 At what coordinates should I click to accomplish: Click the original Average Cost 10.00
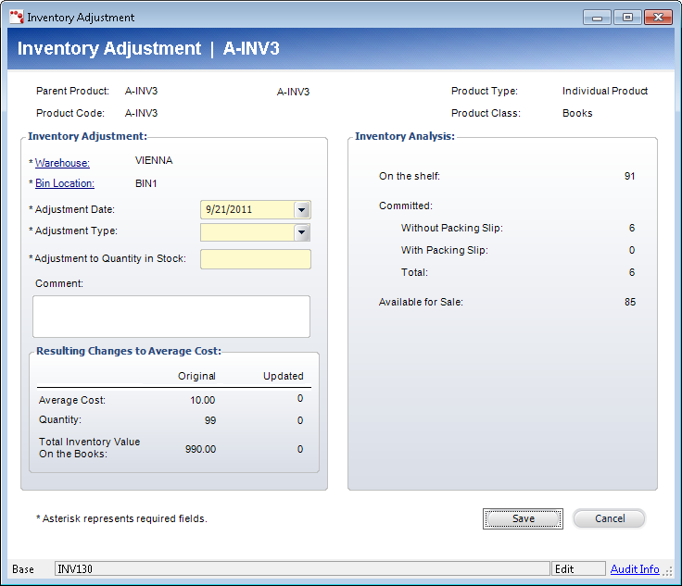(202, 400)
